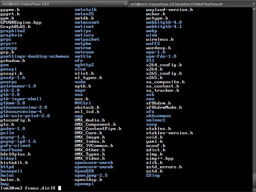Click the graphviz directory entry
256x192 pixels.
[x=11, y=35]
